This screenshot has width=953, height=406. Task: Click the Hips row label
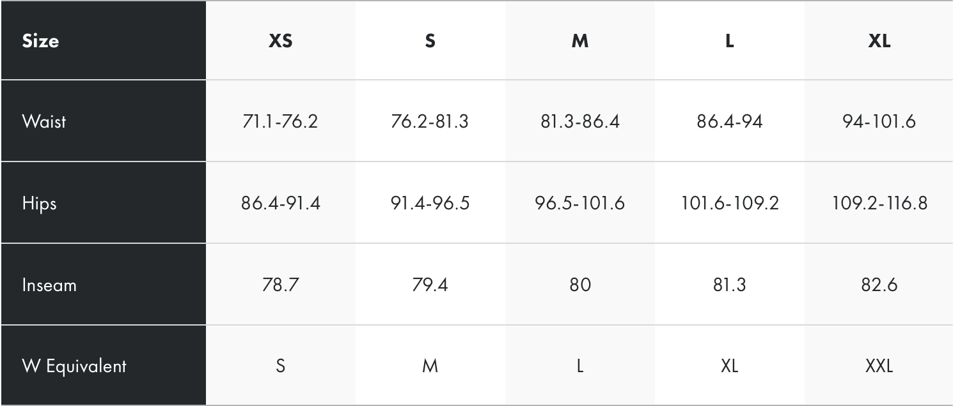click(x=39, y=203)
